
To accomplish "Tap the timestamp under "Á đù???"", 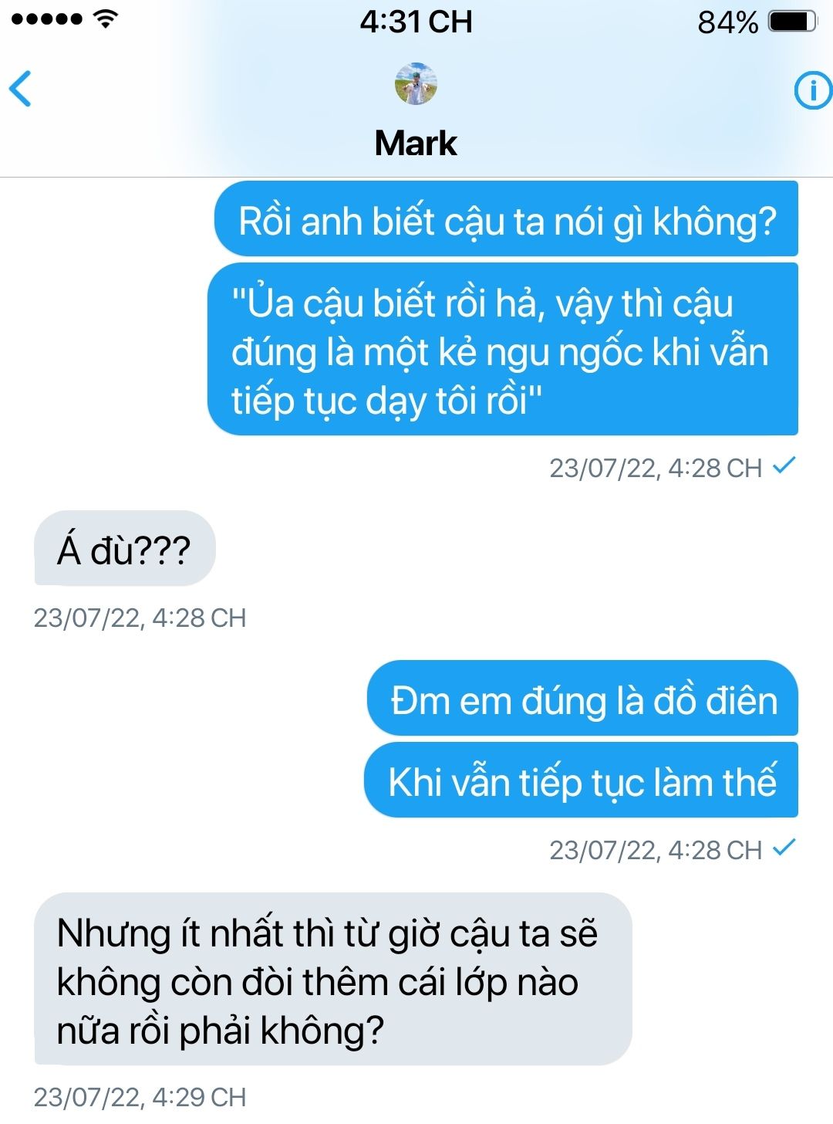I will (140, 618).
